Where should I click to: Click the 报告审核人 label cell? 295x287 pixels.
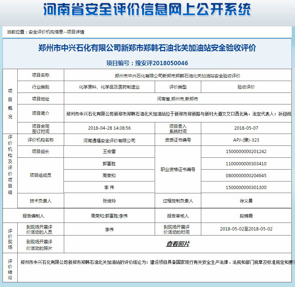(178, 216)
